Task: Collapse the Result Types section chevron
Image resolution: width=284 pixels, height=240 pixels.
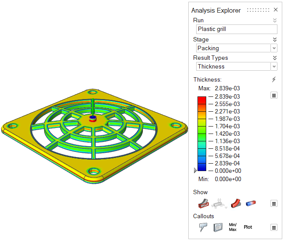Action: point(274,58)
